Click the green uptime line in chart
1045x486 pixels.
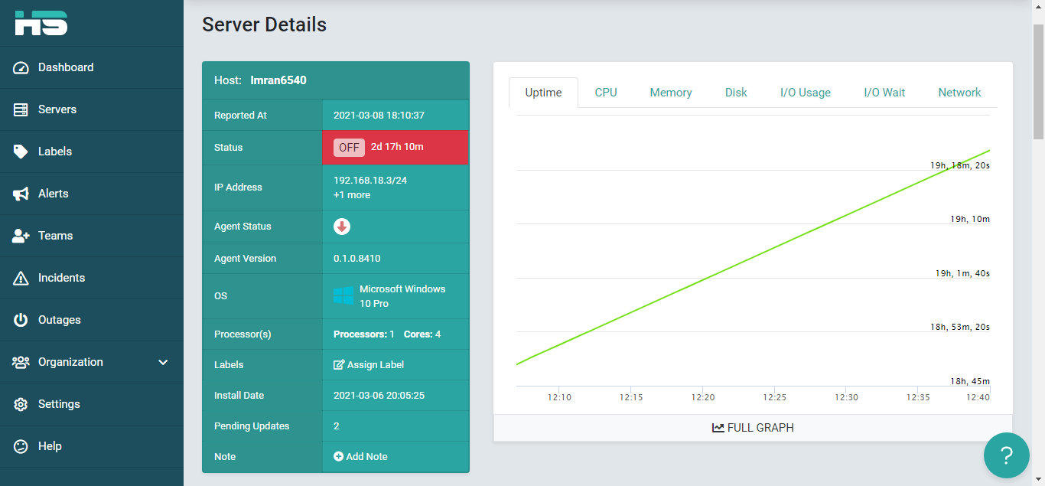click(x=753, y=257)
